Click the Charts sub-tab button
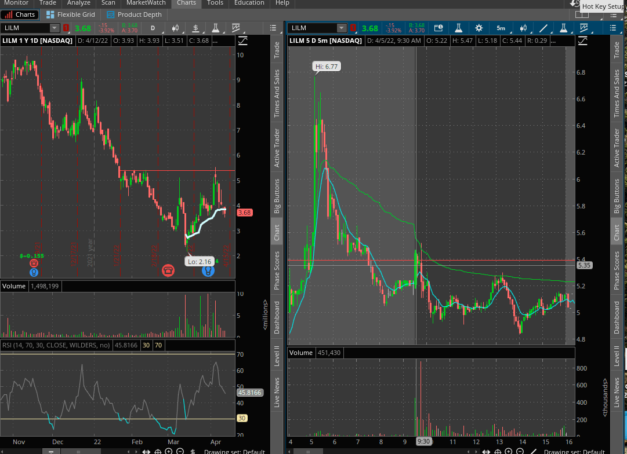The height and width of the screenshot is (454, 627). point(20,14)
